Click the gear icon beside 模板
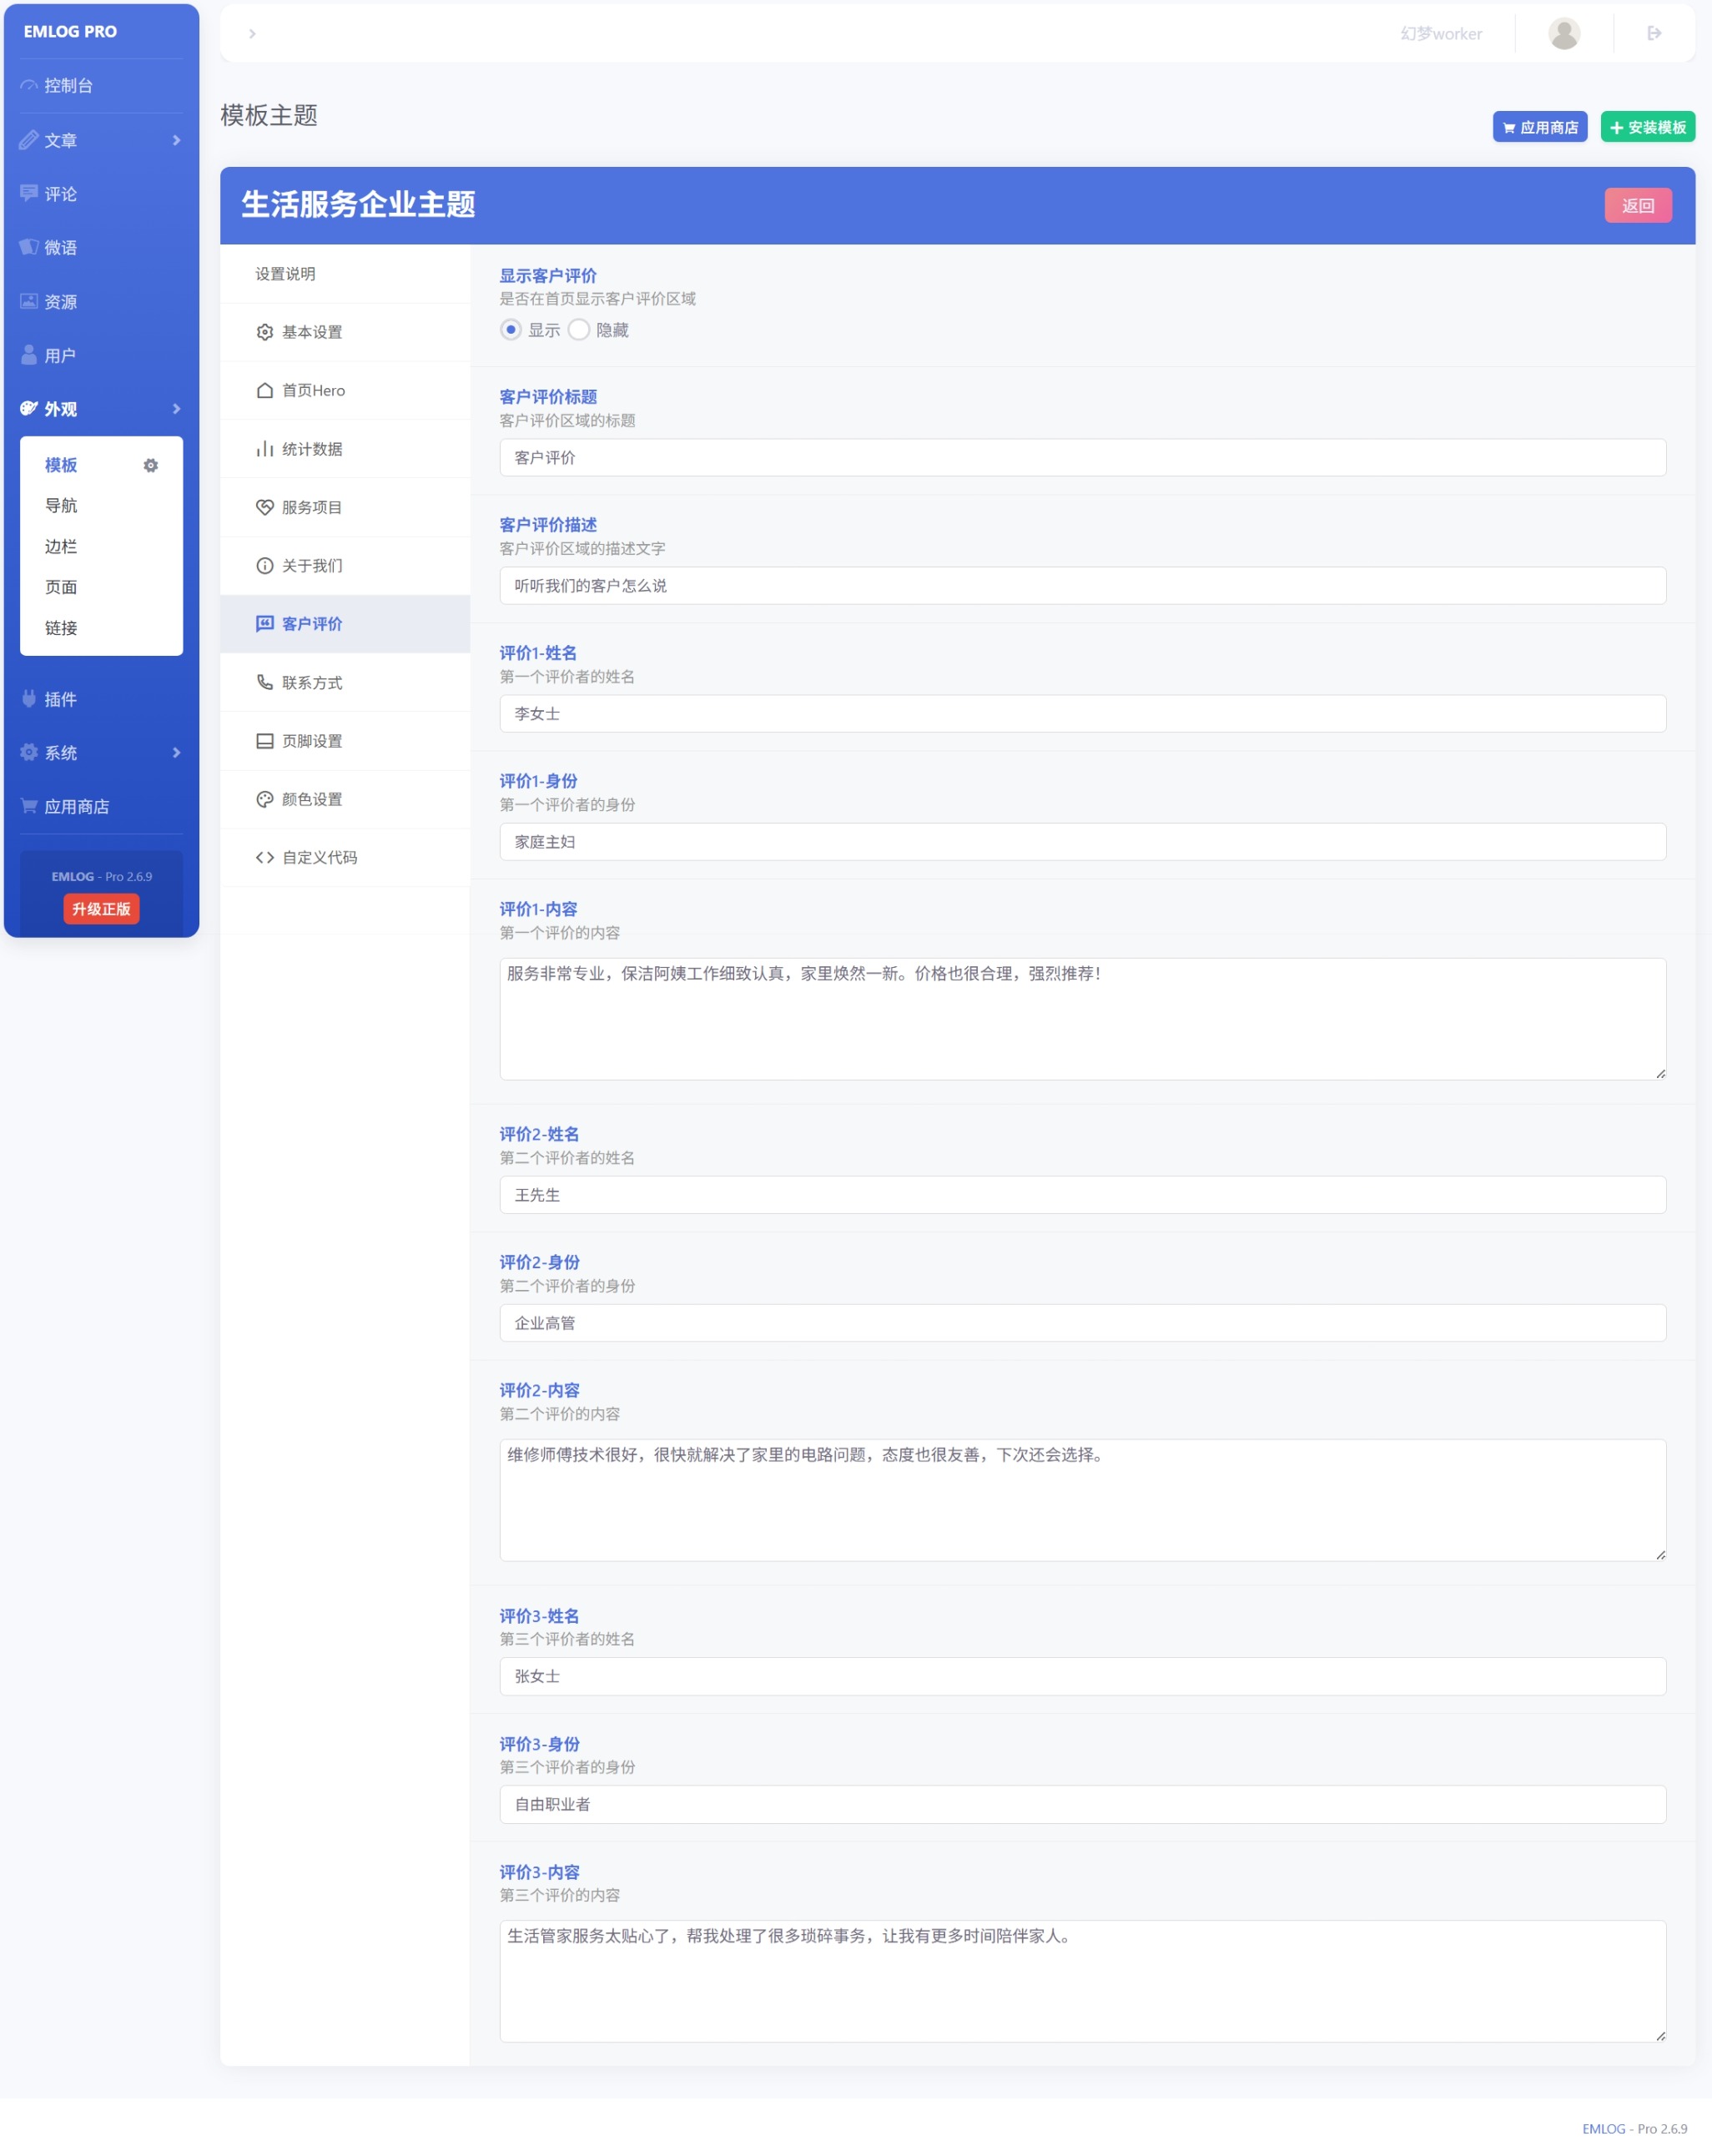1712x2156 pixels. [151, 465]
